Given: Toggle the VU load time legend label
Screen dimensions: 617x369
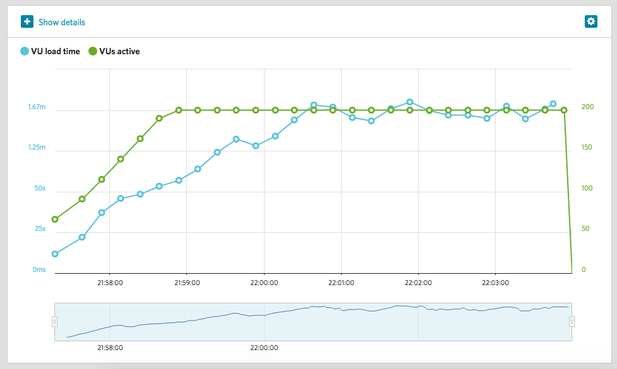Looking at the screenshot, I should [55, 51].
